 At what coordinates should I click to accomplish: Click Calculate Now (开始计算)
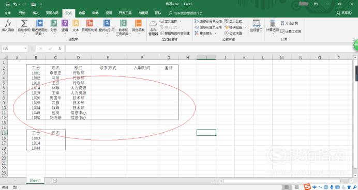coord(289,23)
